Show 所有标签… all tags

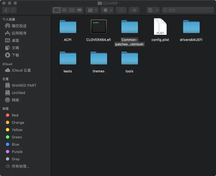(x=17, y=166)
